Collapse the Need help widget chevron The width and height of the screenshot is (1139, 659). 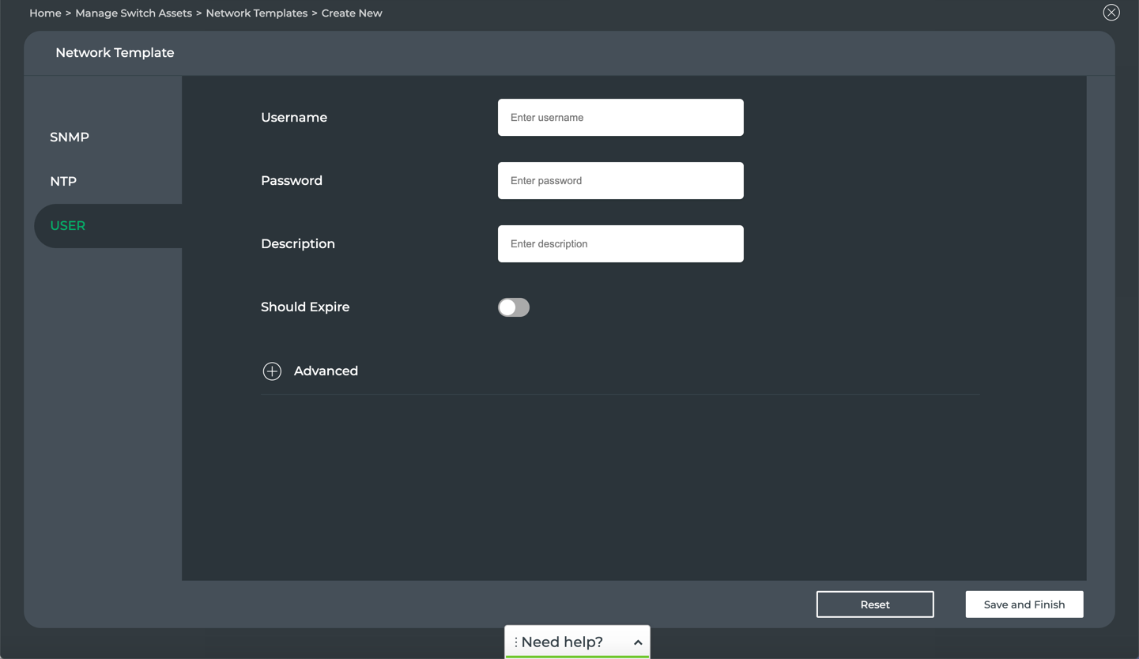click(x=638, y=642)
